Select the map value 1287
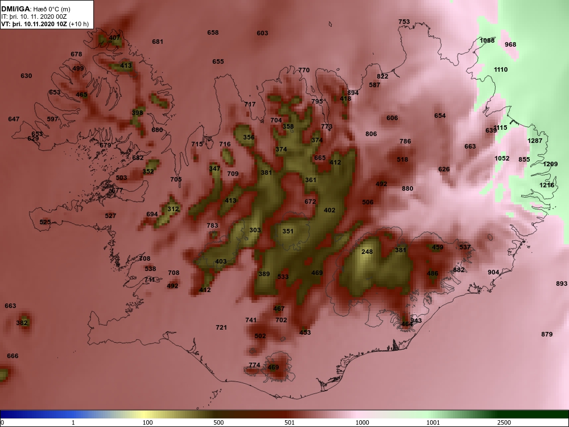 point(535,141)
